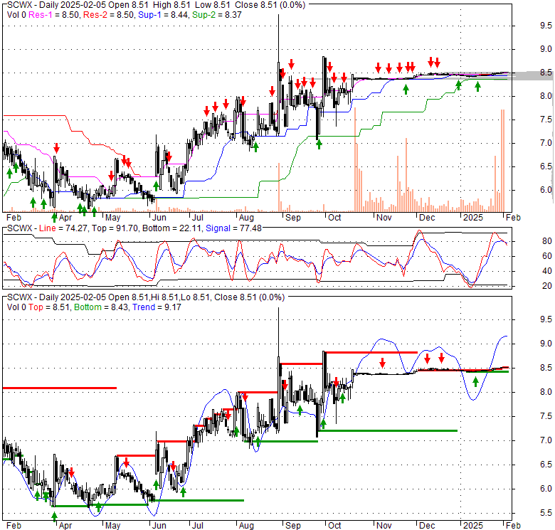Viewport: 555px width, 530px height.
Task: Click the Res-1 = 8.50 legend value
Action: pos(55,15)
